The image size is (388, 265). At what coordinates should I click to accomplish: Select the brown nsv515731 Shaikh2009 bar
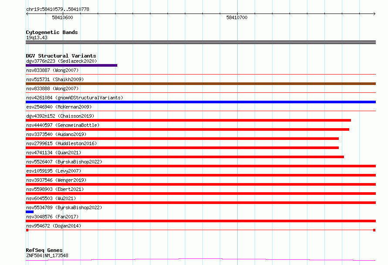pos(201,84)
